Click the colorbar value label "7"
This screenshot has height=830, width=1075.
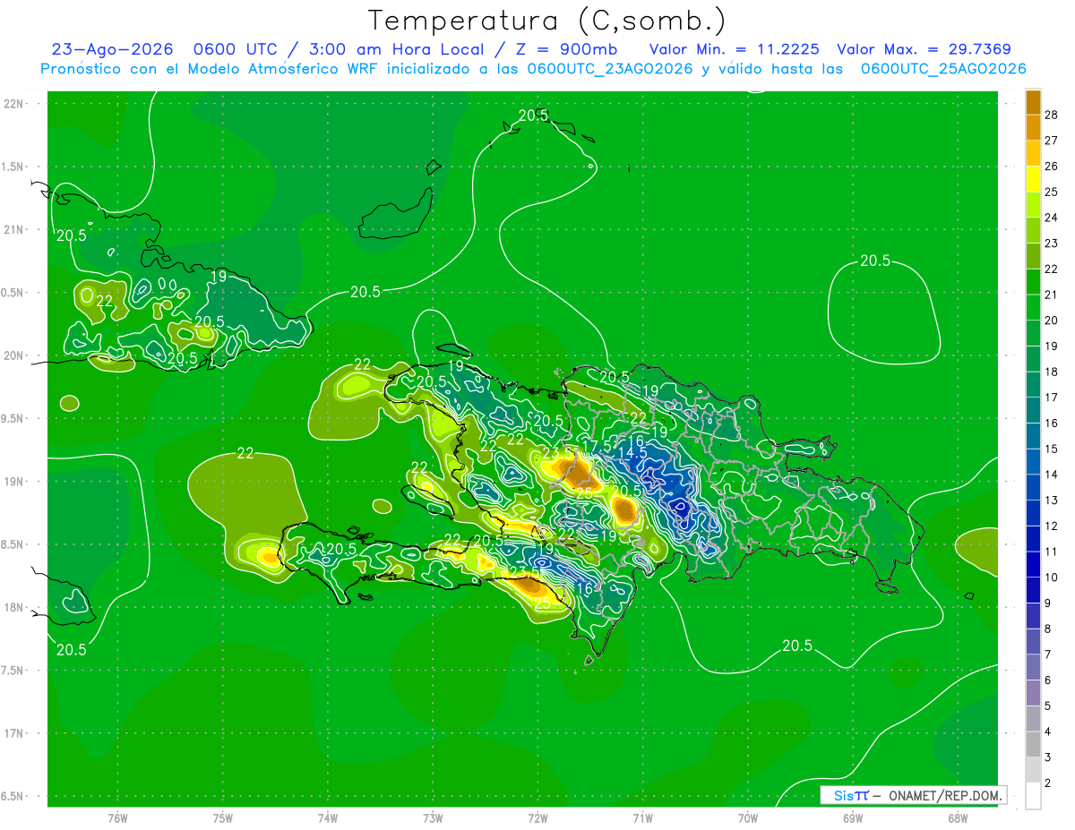coord(1048,655)
